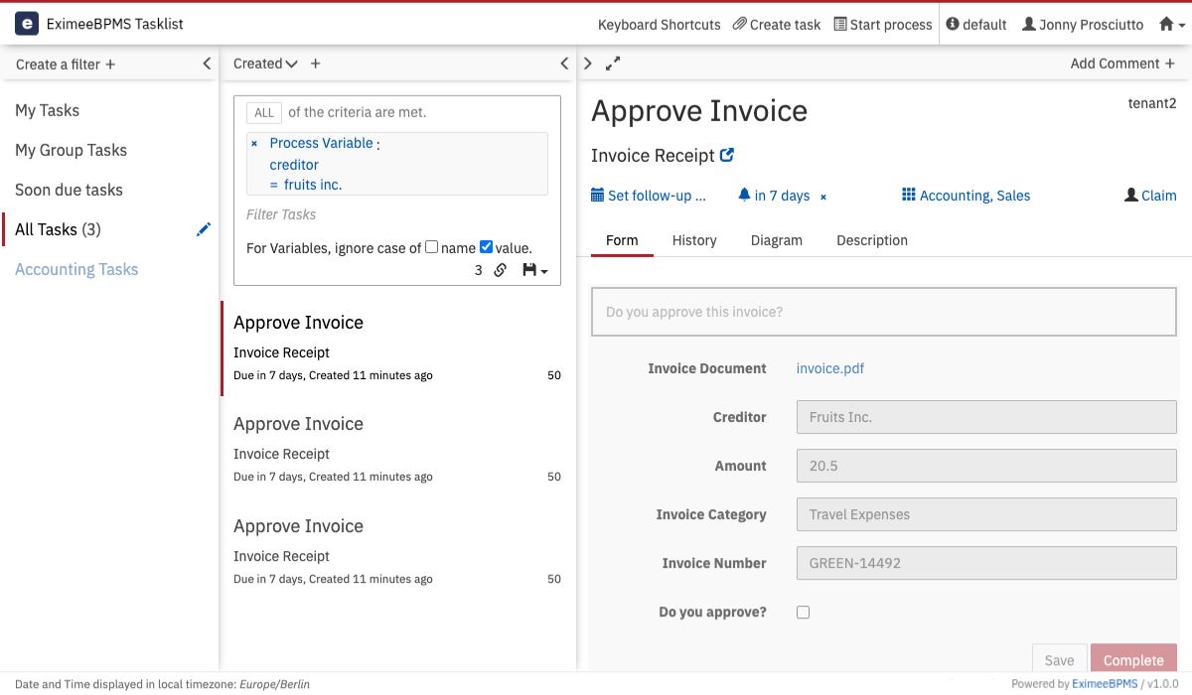Start process from the header
1192x695 pixels.
coord(883,25)
